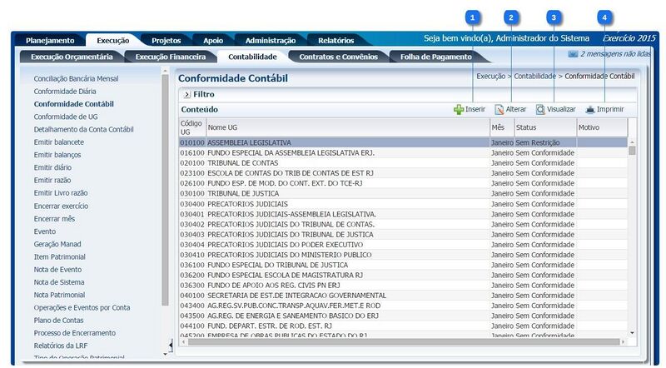666x368 pixels.
Task: Click the Imprimir printer icon
Action: [590, 109]
